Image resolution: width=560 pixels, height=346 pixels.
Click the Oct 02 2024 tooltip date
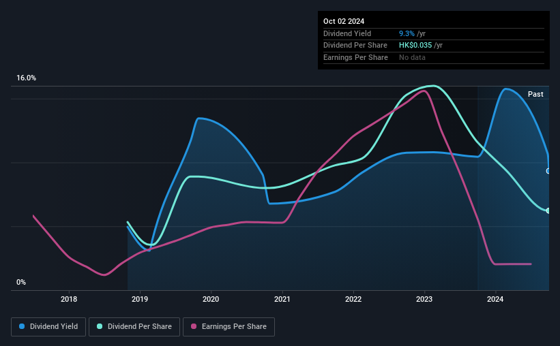click(344, 21)
